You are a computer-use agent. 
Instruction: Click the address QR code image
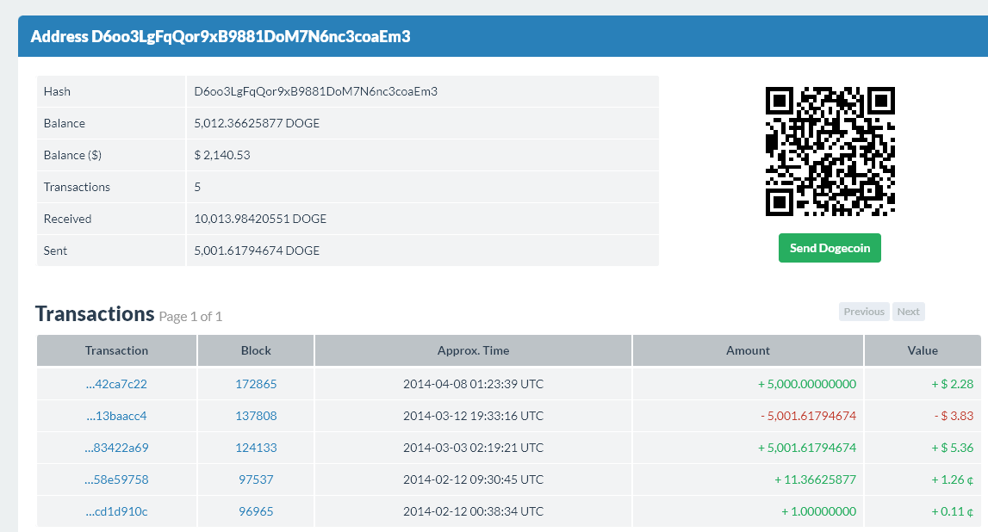tap(830, 152)
